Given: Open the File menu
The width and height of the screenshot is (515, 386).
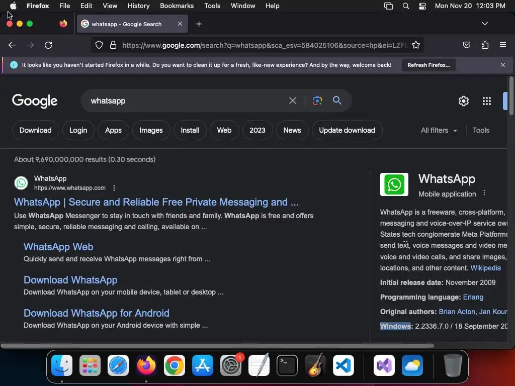Looking at the screenshot, I should [x=64, y=6].
